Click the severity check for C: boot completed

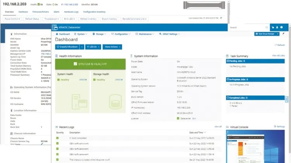pos(57,138)
